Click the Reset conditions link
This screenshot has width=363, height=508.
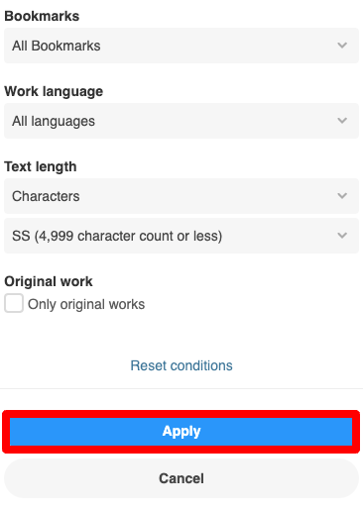point(181,365)
